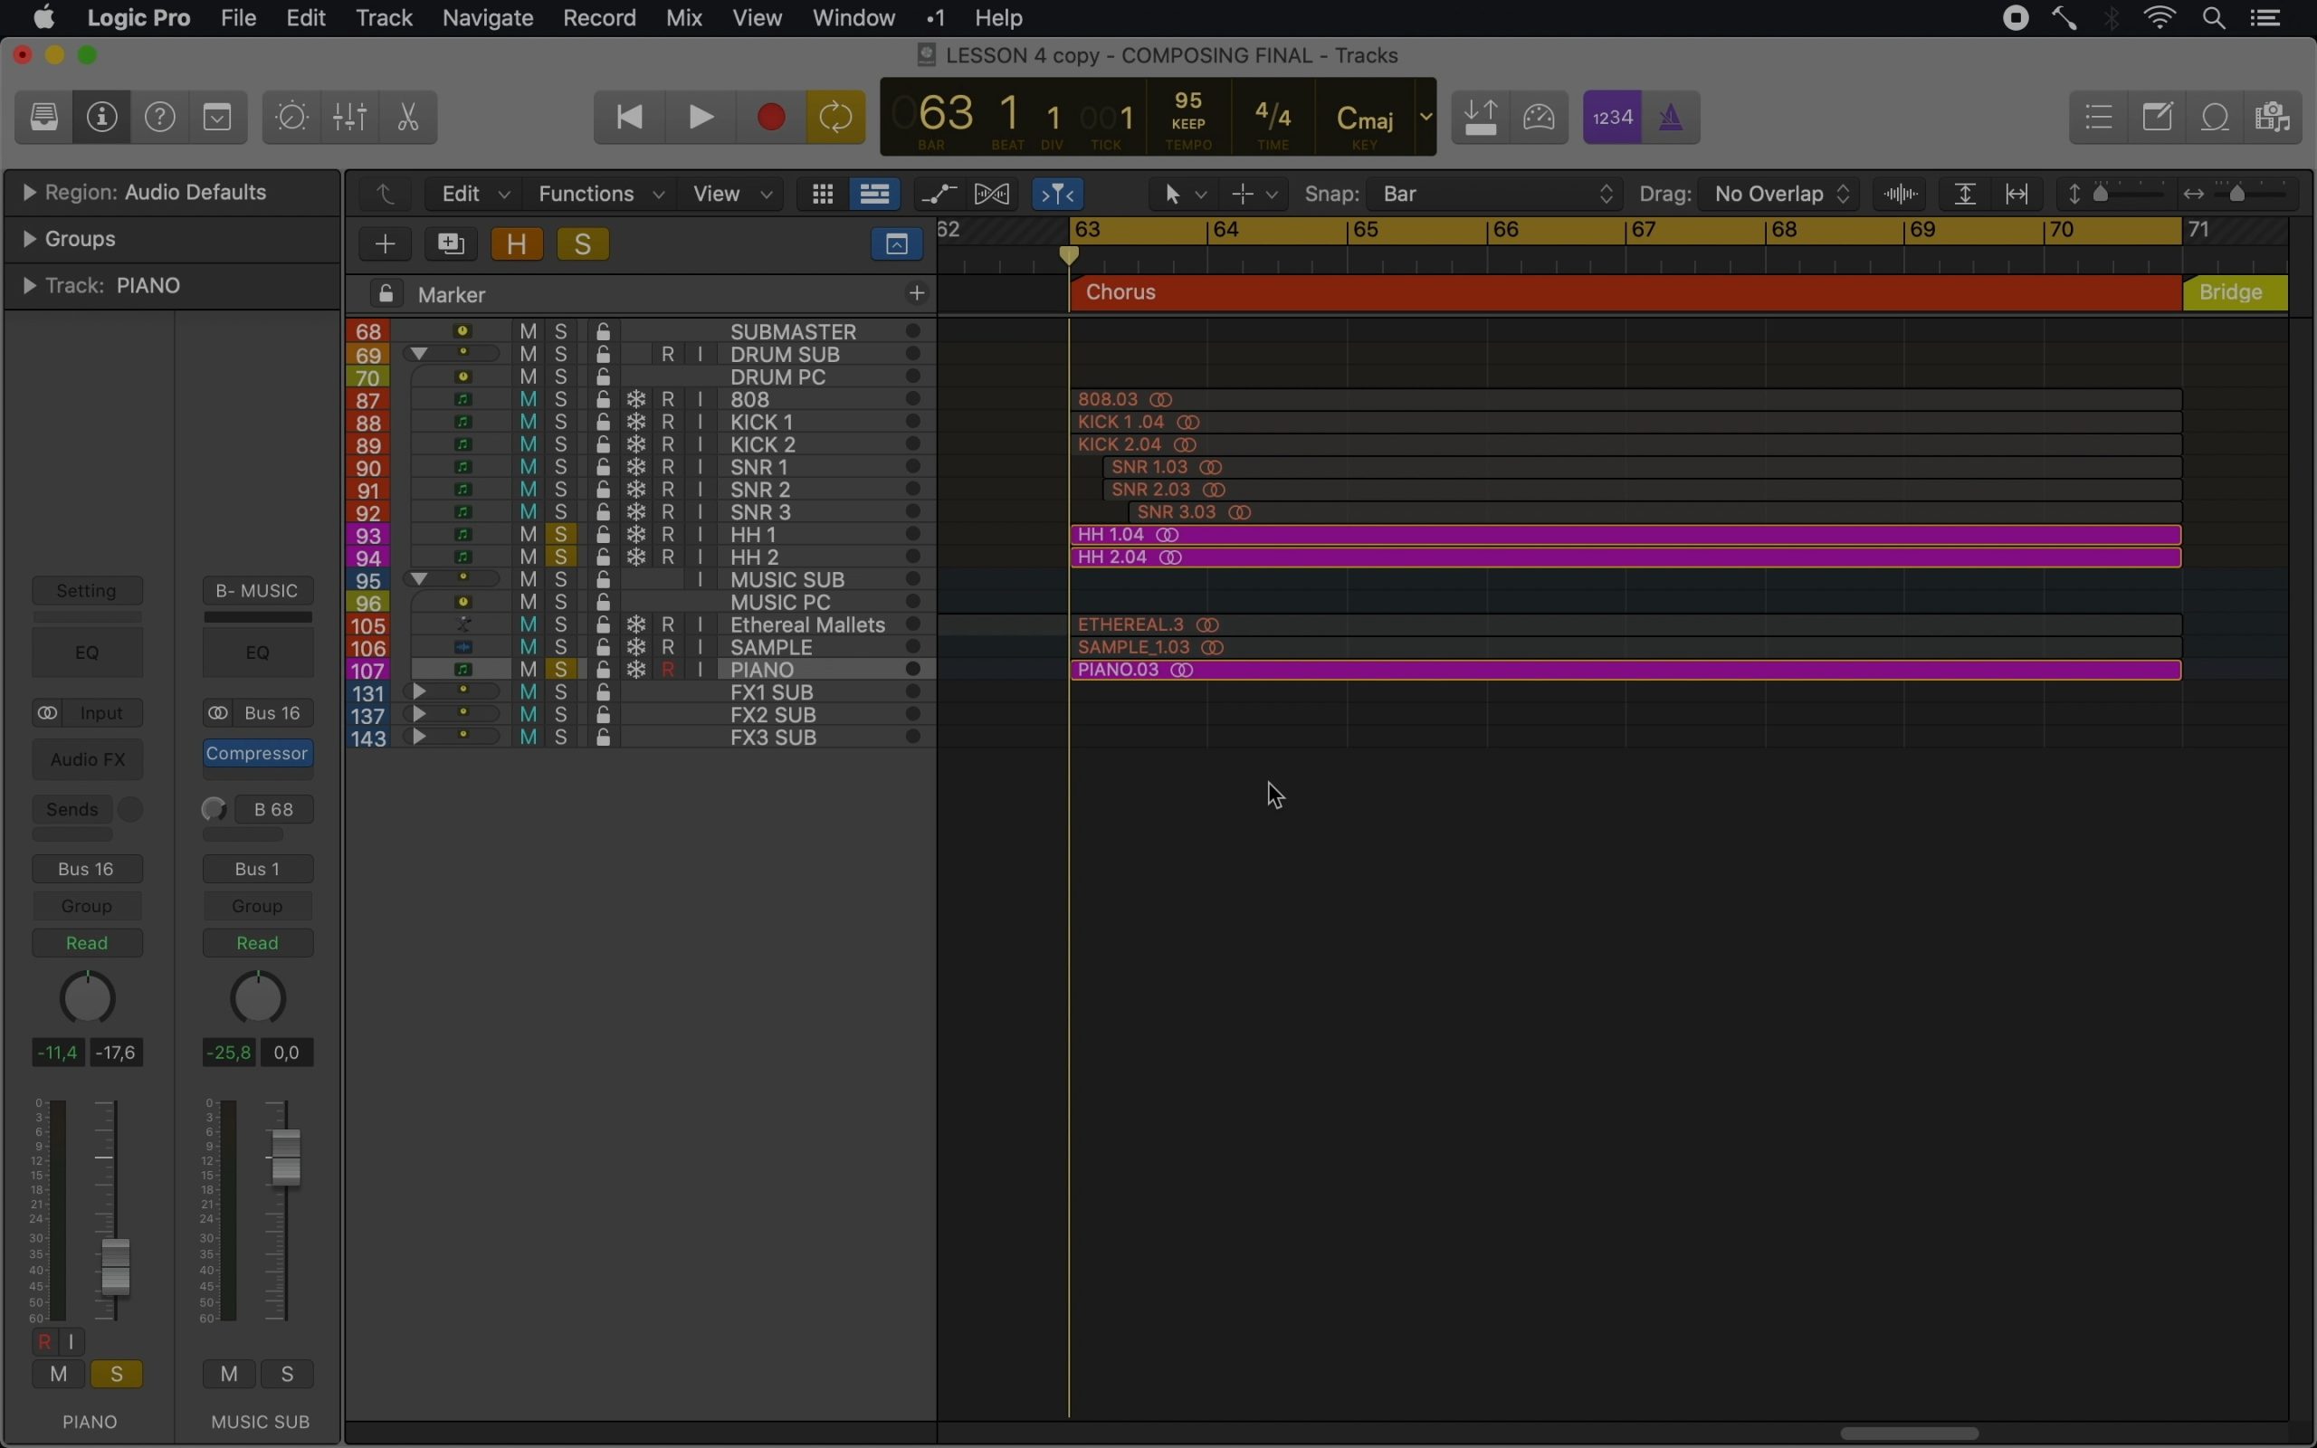This screenshot has height=1448, width=2317.
Task: Click the Metronome button
Action: 1671,118
